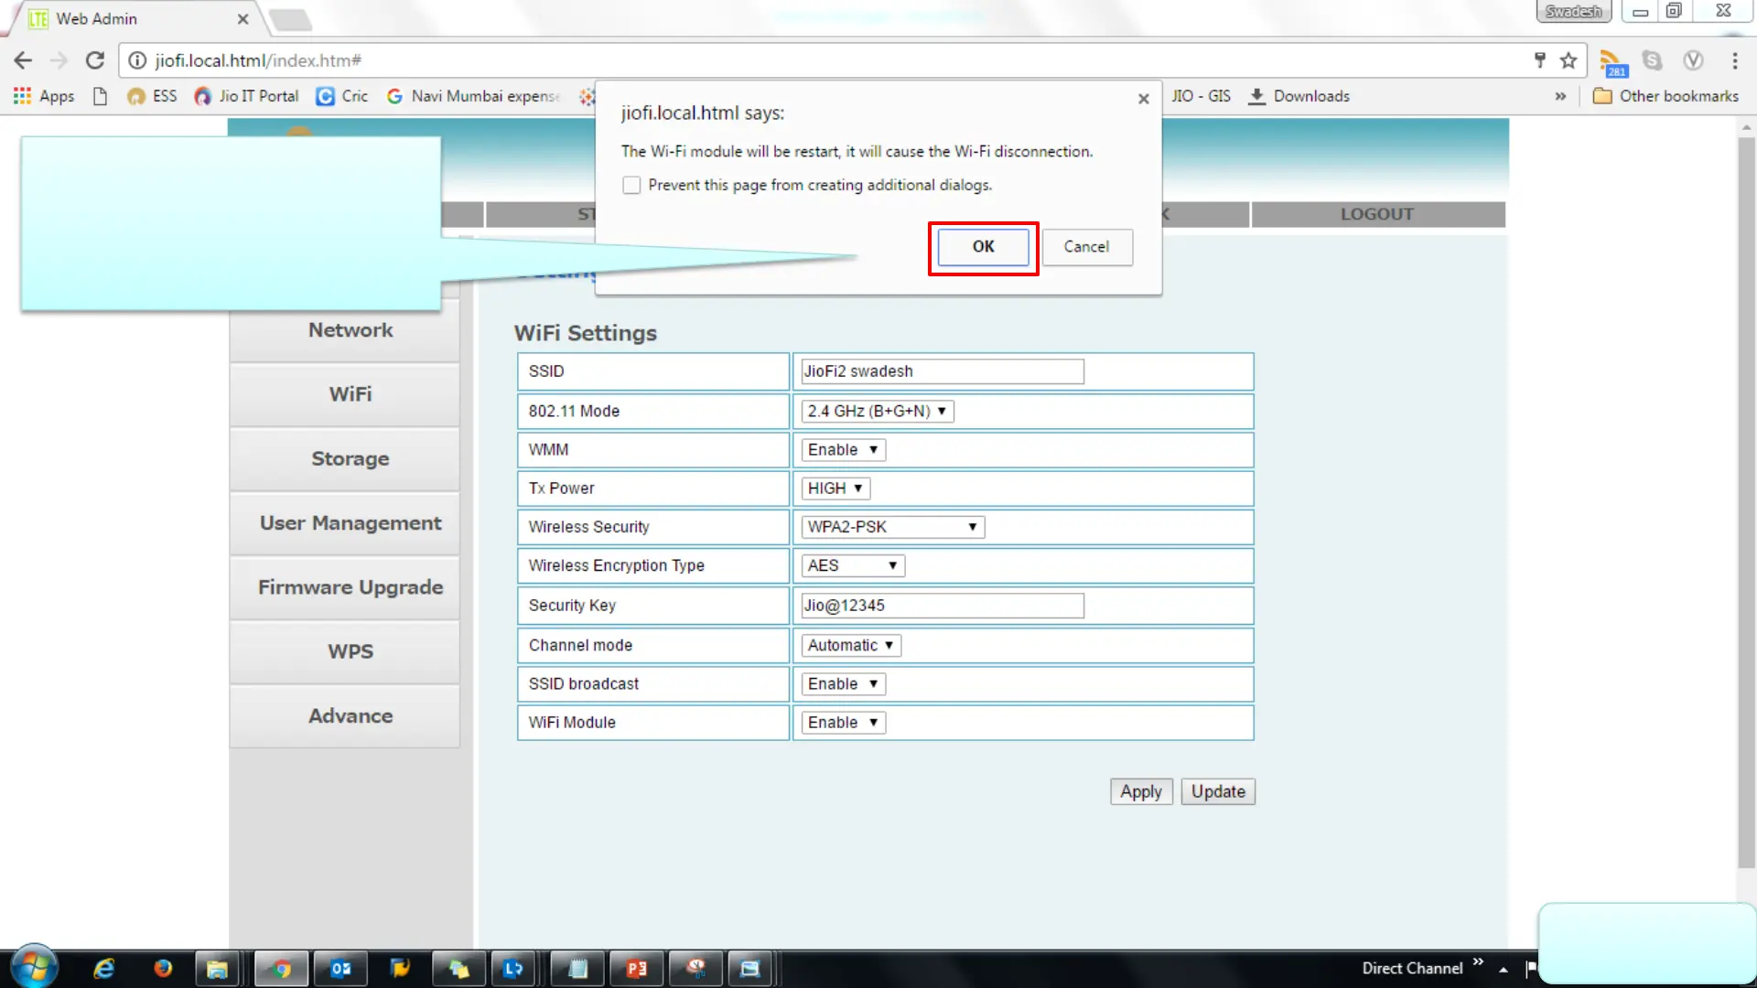The width and height of the screenshot is (1757, 988).
Task: Open the Tx Power dropdown
Action: tap(835, 489)
